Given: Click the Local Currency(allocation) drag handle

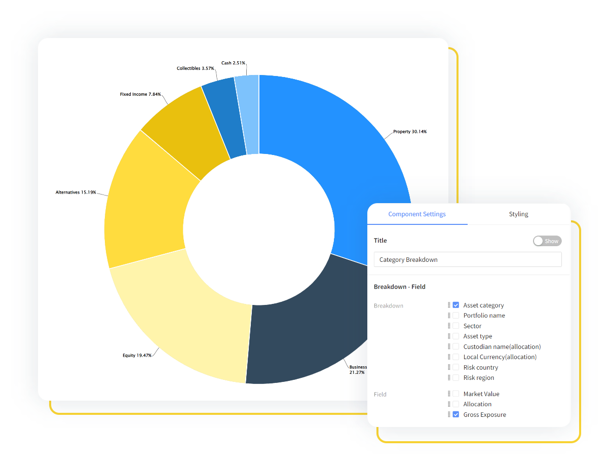Looking at the screenshot, I should (x=450, y=357).
